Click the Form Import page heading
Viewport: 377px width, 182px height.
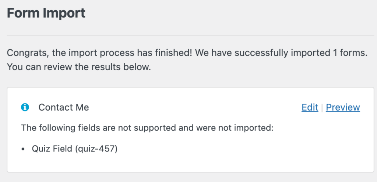coord(46,13)
